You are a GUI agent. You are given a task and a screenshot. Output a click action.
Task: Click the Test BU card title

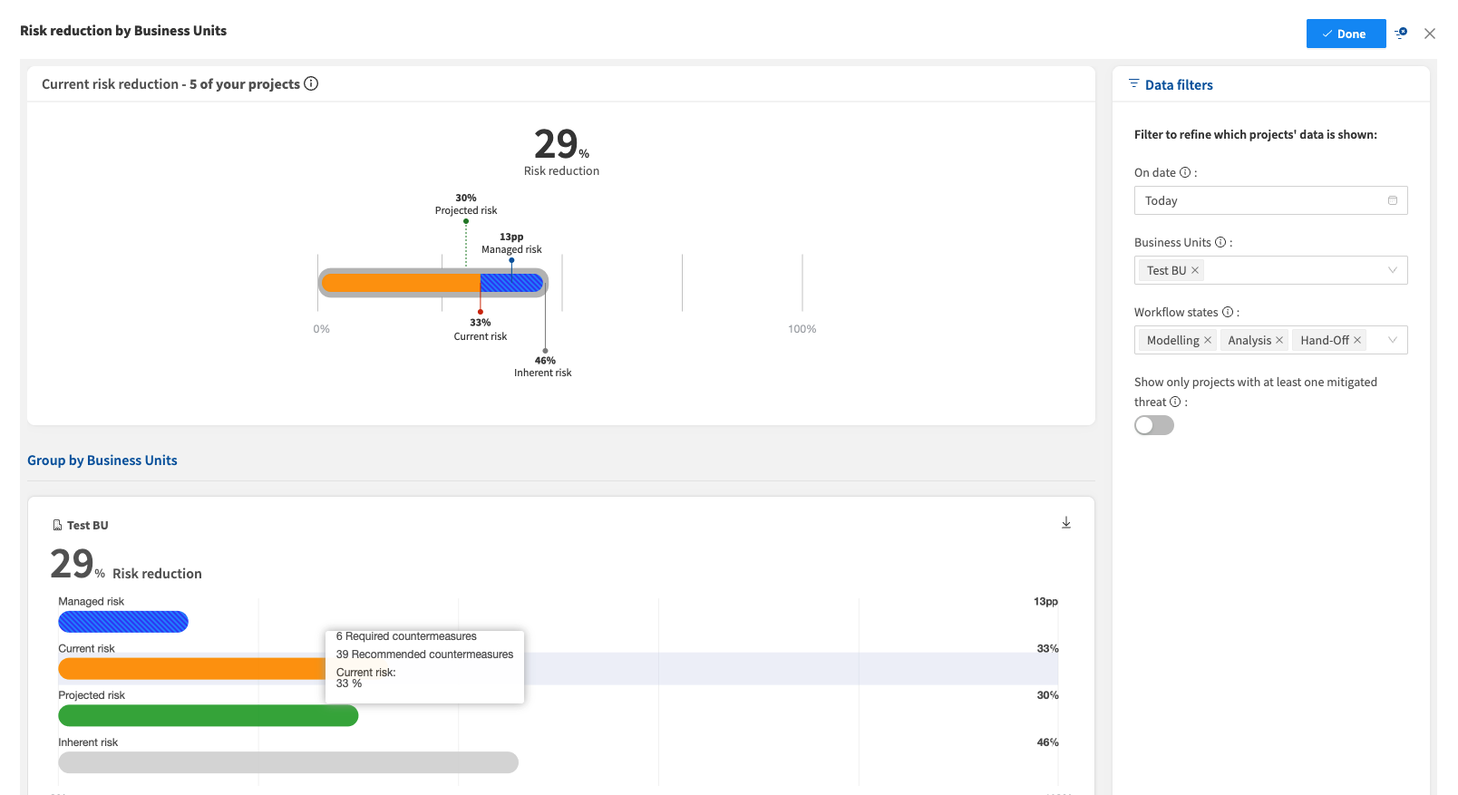point(87,525)
